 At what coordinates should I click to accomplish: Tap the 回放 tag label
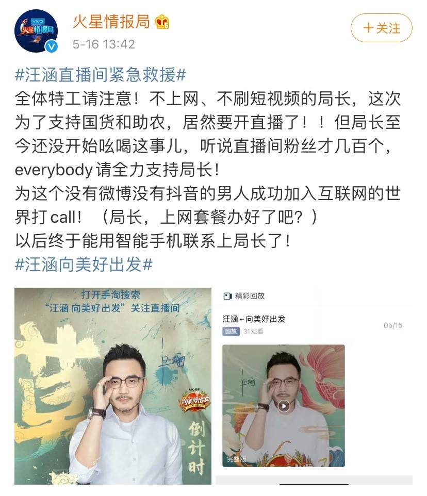click(x=231, y=331)
